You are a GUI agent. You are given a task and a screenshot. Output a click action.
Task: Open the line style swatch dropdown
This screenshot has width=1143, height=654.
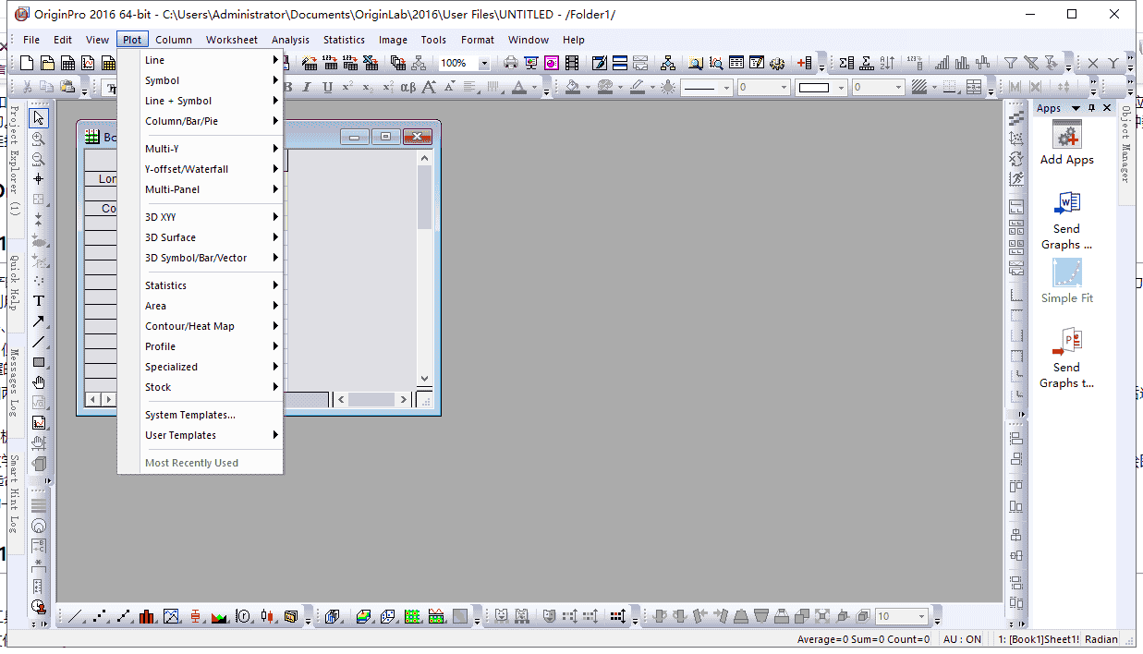click(726, 88)
